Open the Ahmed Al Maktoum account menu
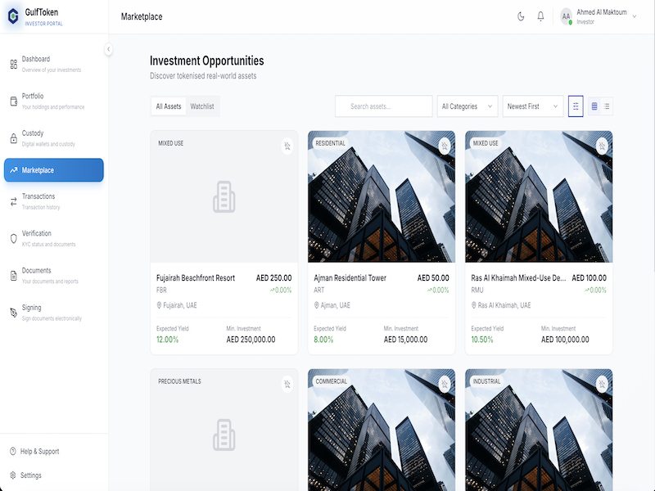 click(594, 15)
